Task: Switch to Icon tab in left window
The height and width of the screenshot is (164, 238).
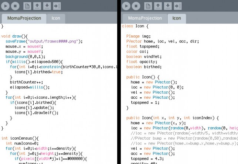Action: coord(56,18)
